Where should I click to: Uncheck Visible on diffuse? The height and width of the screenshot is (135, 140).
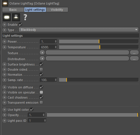pos(41,87)
